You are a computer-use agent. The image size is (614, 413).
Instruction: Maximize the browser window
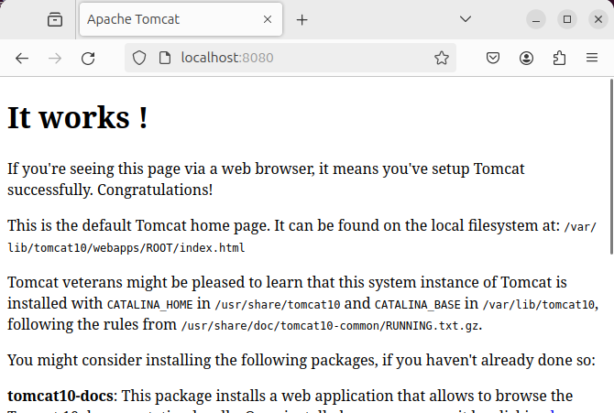(567, 19)
